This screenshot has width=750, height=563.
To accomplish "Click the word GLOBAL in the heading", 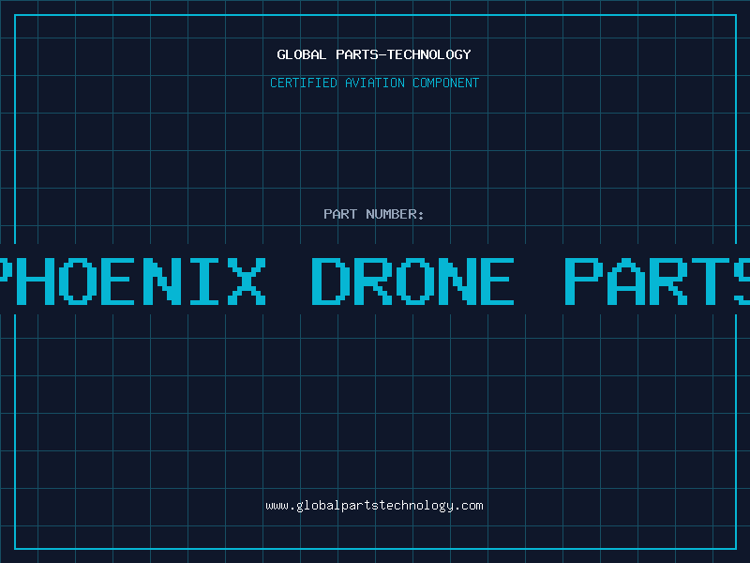I will pyautogui.click(x=301, y=54).
